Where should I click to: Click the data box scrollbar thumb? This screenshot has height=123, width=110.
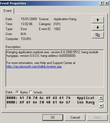101,101
